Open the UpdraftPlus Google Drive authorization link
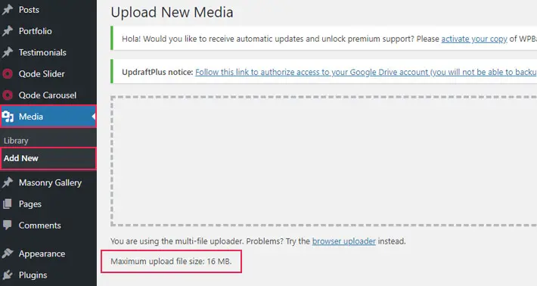The height and width of the screenshot is (286, 537). tap(366, 73)
